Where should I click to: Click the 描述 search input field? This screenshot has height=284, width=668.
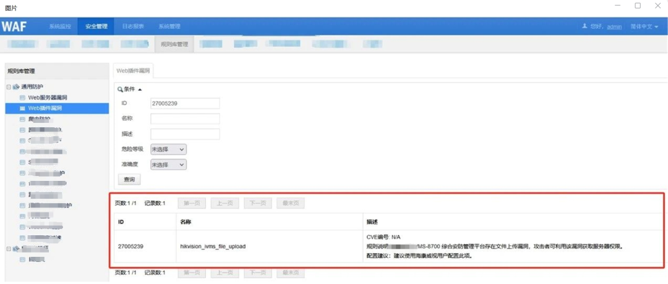[185, 134]
